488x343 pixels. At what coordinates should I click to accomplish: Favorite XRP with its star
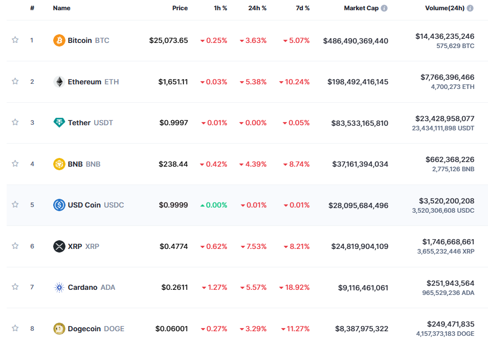[x=15, y=246]
